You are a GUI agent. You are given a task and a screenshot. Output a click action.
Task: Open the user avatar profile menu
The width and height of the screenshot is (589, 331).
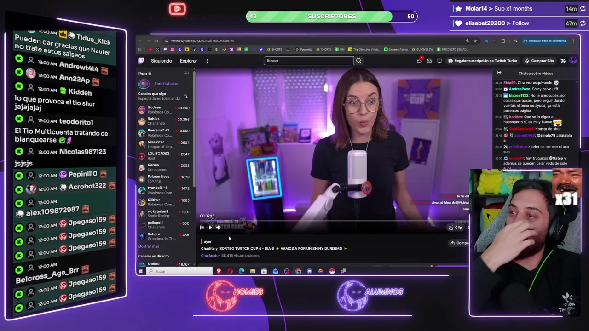click(573, 61)
